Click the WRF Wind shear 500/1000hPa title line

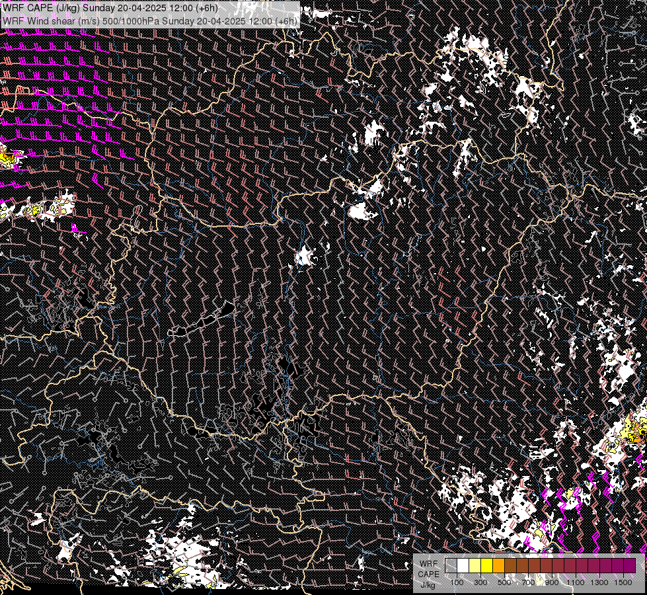[150, 21]
